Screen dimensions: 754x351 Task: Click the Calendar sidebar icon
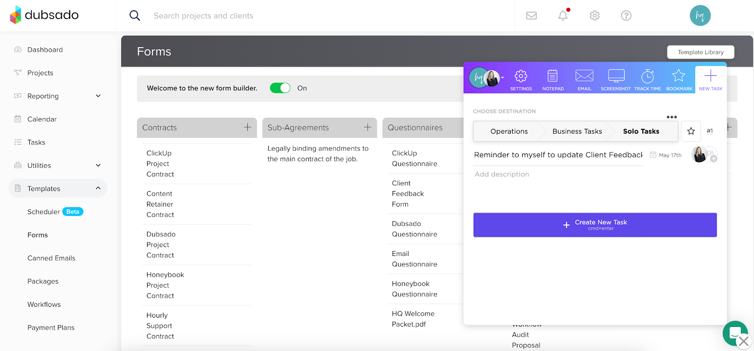click(18, 119)
